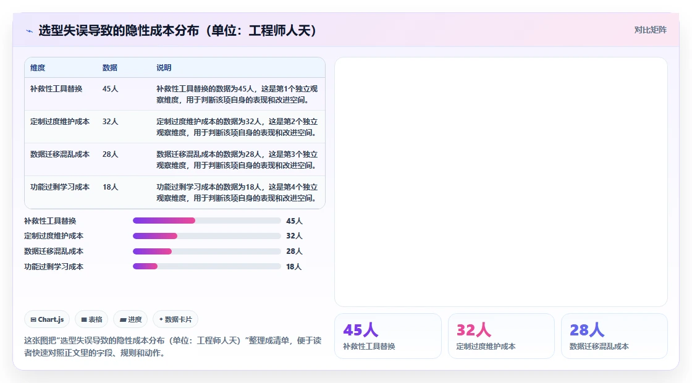Click the 对比矩阵 label in header
Image resolution: width=692 pixels, height=383 pixels.
(650, 30)
